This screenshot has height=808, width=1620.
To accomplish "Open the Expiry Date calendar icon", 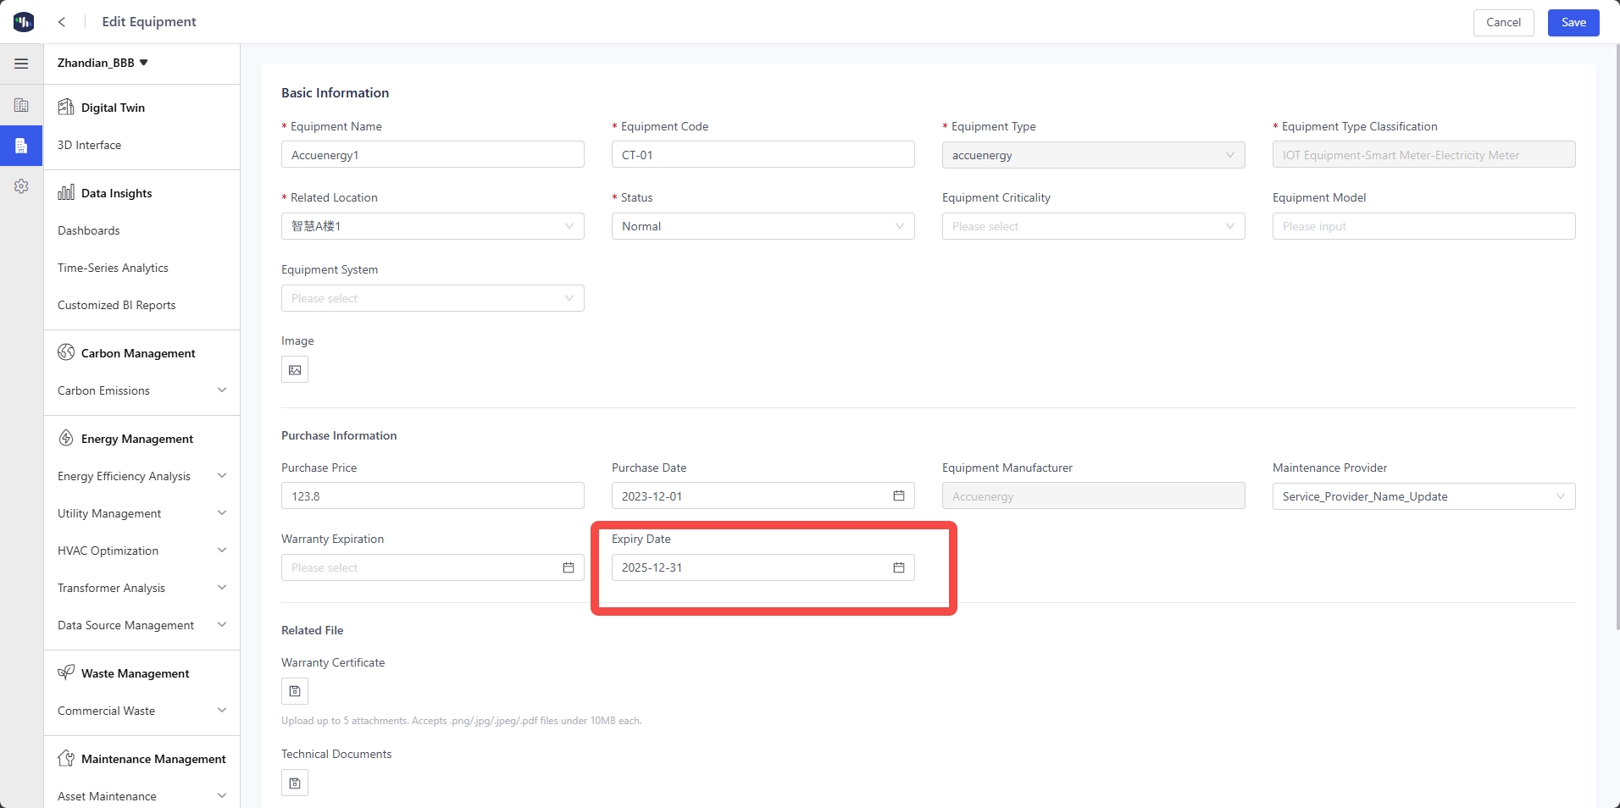I will [x=898, y=567].
